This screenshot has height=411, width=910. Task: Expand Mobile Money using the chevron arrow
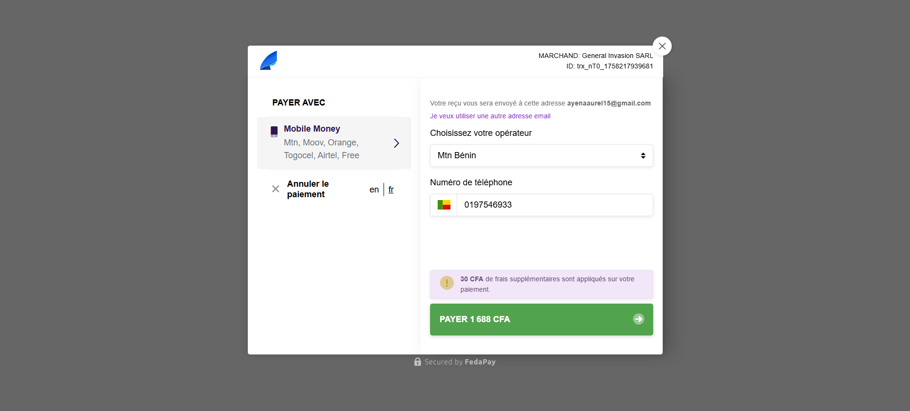click(x=396, y=143)
